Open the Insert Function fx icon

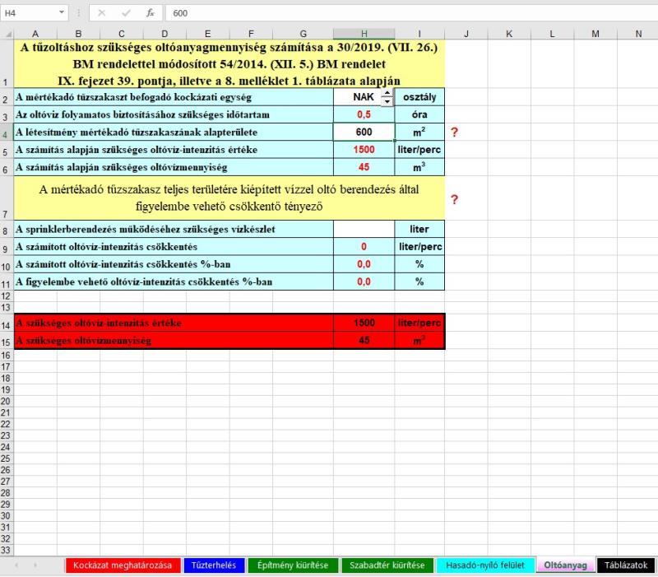[x=151, y=13]
